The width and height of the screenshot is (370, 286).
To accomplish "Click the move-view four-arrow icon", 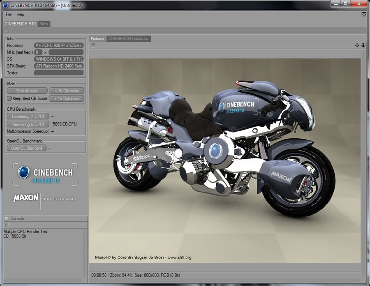I will [357, 45].
